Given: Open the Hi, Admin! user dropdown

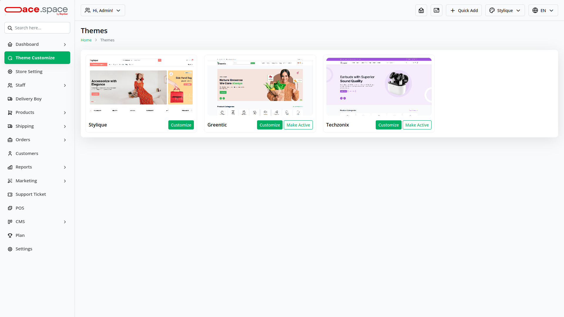Looking at the screenshot, I should point(103,10).
